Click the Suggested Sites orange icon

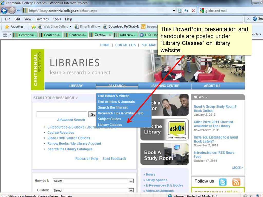pos(143,26)
